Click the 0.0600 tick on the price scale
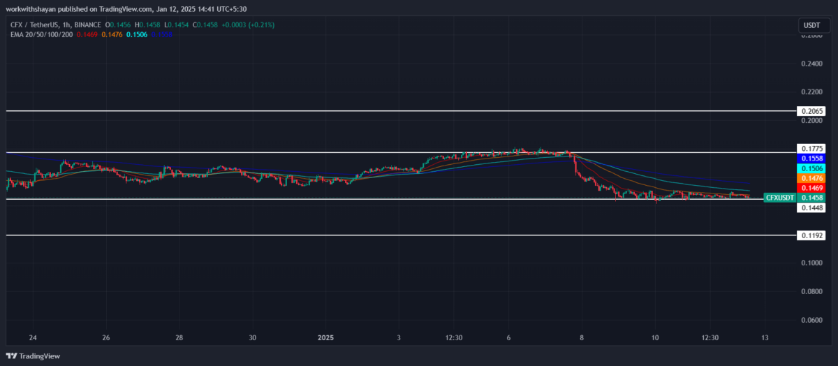838x366 pixels. [x=811, y=320]
